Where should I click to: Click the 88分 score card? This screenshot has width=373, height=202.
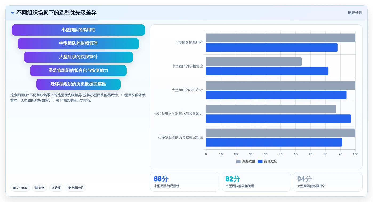[x=185, y=182]
